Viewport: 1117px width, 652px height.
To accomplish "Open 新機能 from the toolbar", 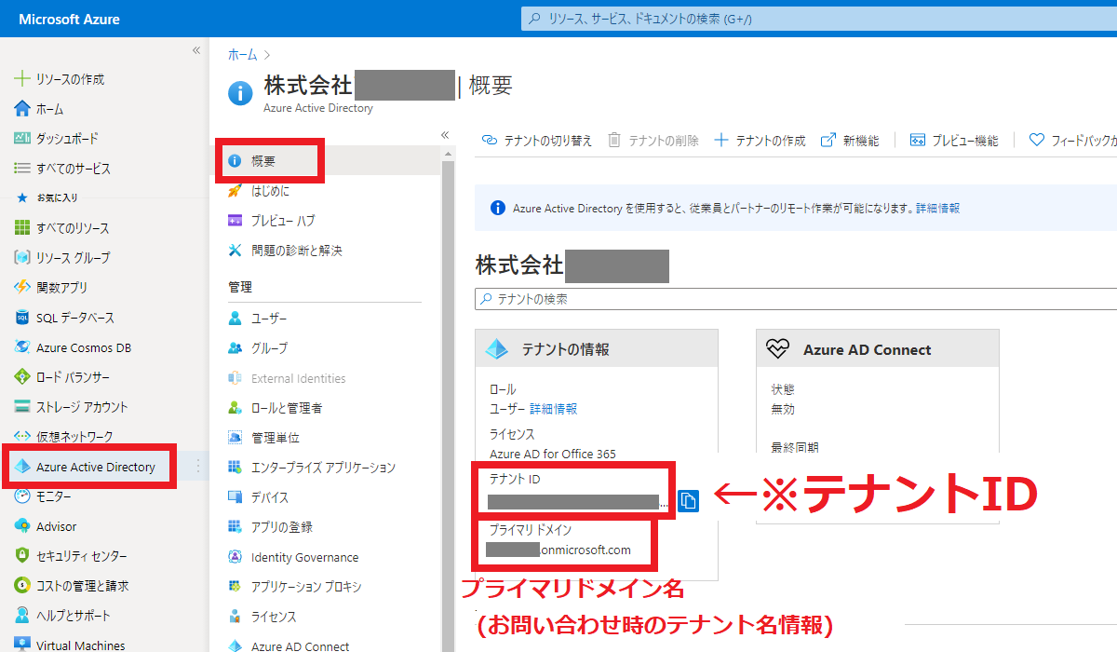I will click(850, 141).
